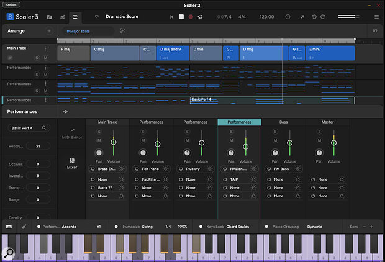Open settings gear for Felt Piano

click(166, 169)
